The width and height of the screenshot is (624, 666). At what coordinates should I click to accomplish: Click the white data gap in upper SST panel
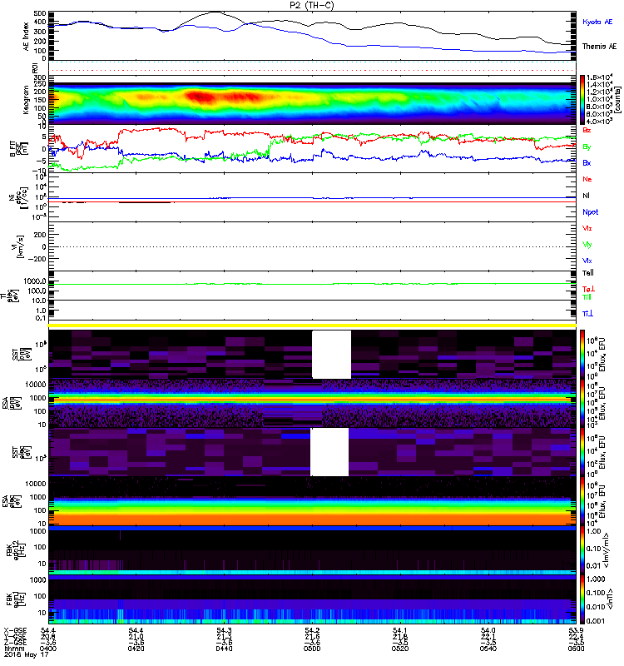(x=331, y=354)
